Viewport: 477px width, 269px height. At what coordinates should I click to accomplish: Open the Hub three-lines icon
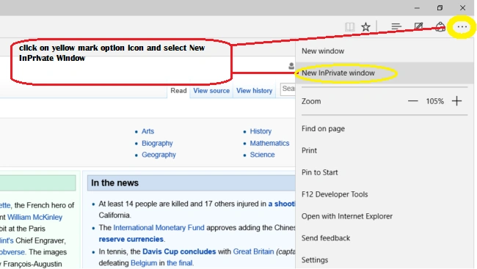point(396,26)
